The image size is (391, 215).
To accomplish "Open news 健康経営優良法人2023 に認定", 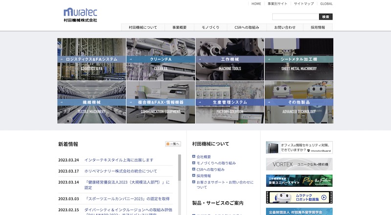I will pyautogui.click(x=127, y=185).
